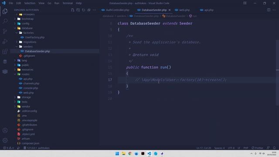Open the artisan file
The height and width of the screenshot is (157, 279).
click(x=26, y=139)
